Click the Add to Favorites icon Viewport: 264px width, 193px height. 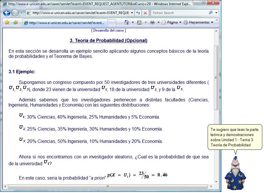[x=15, y=22]
